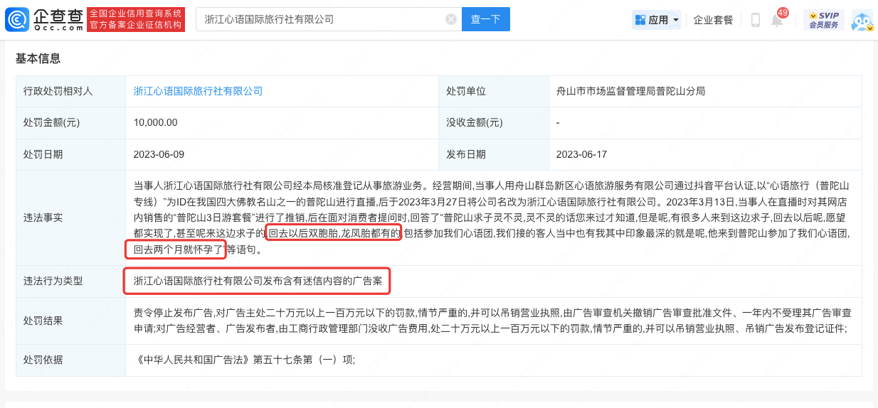The height and width of the screenshot is (408, 878).
Task: Click the 基本信息 section heading
Action: click(x=38, y=58)
